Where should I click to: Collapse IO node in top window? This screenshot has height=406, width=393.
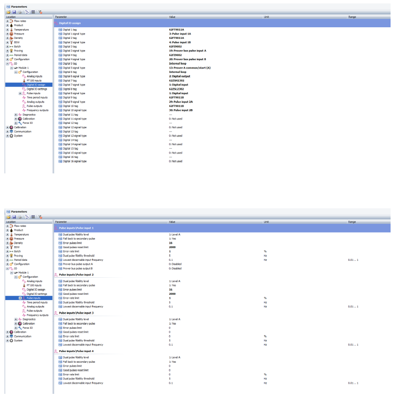[7, 64]
